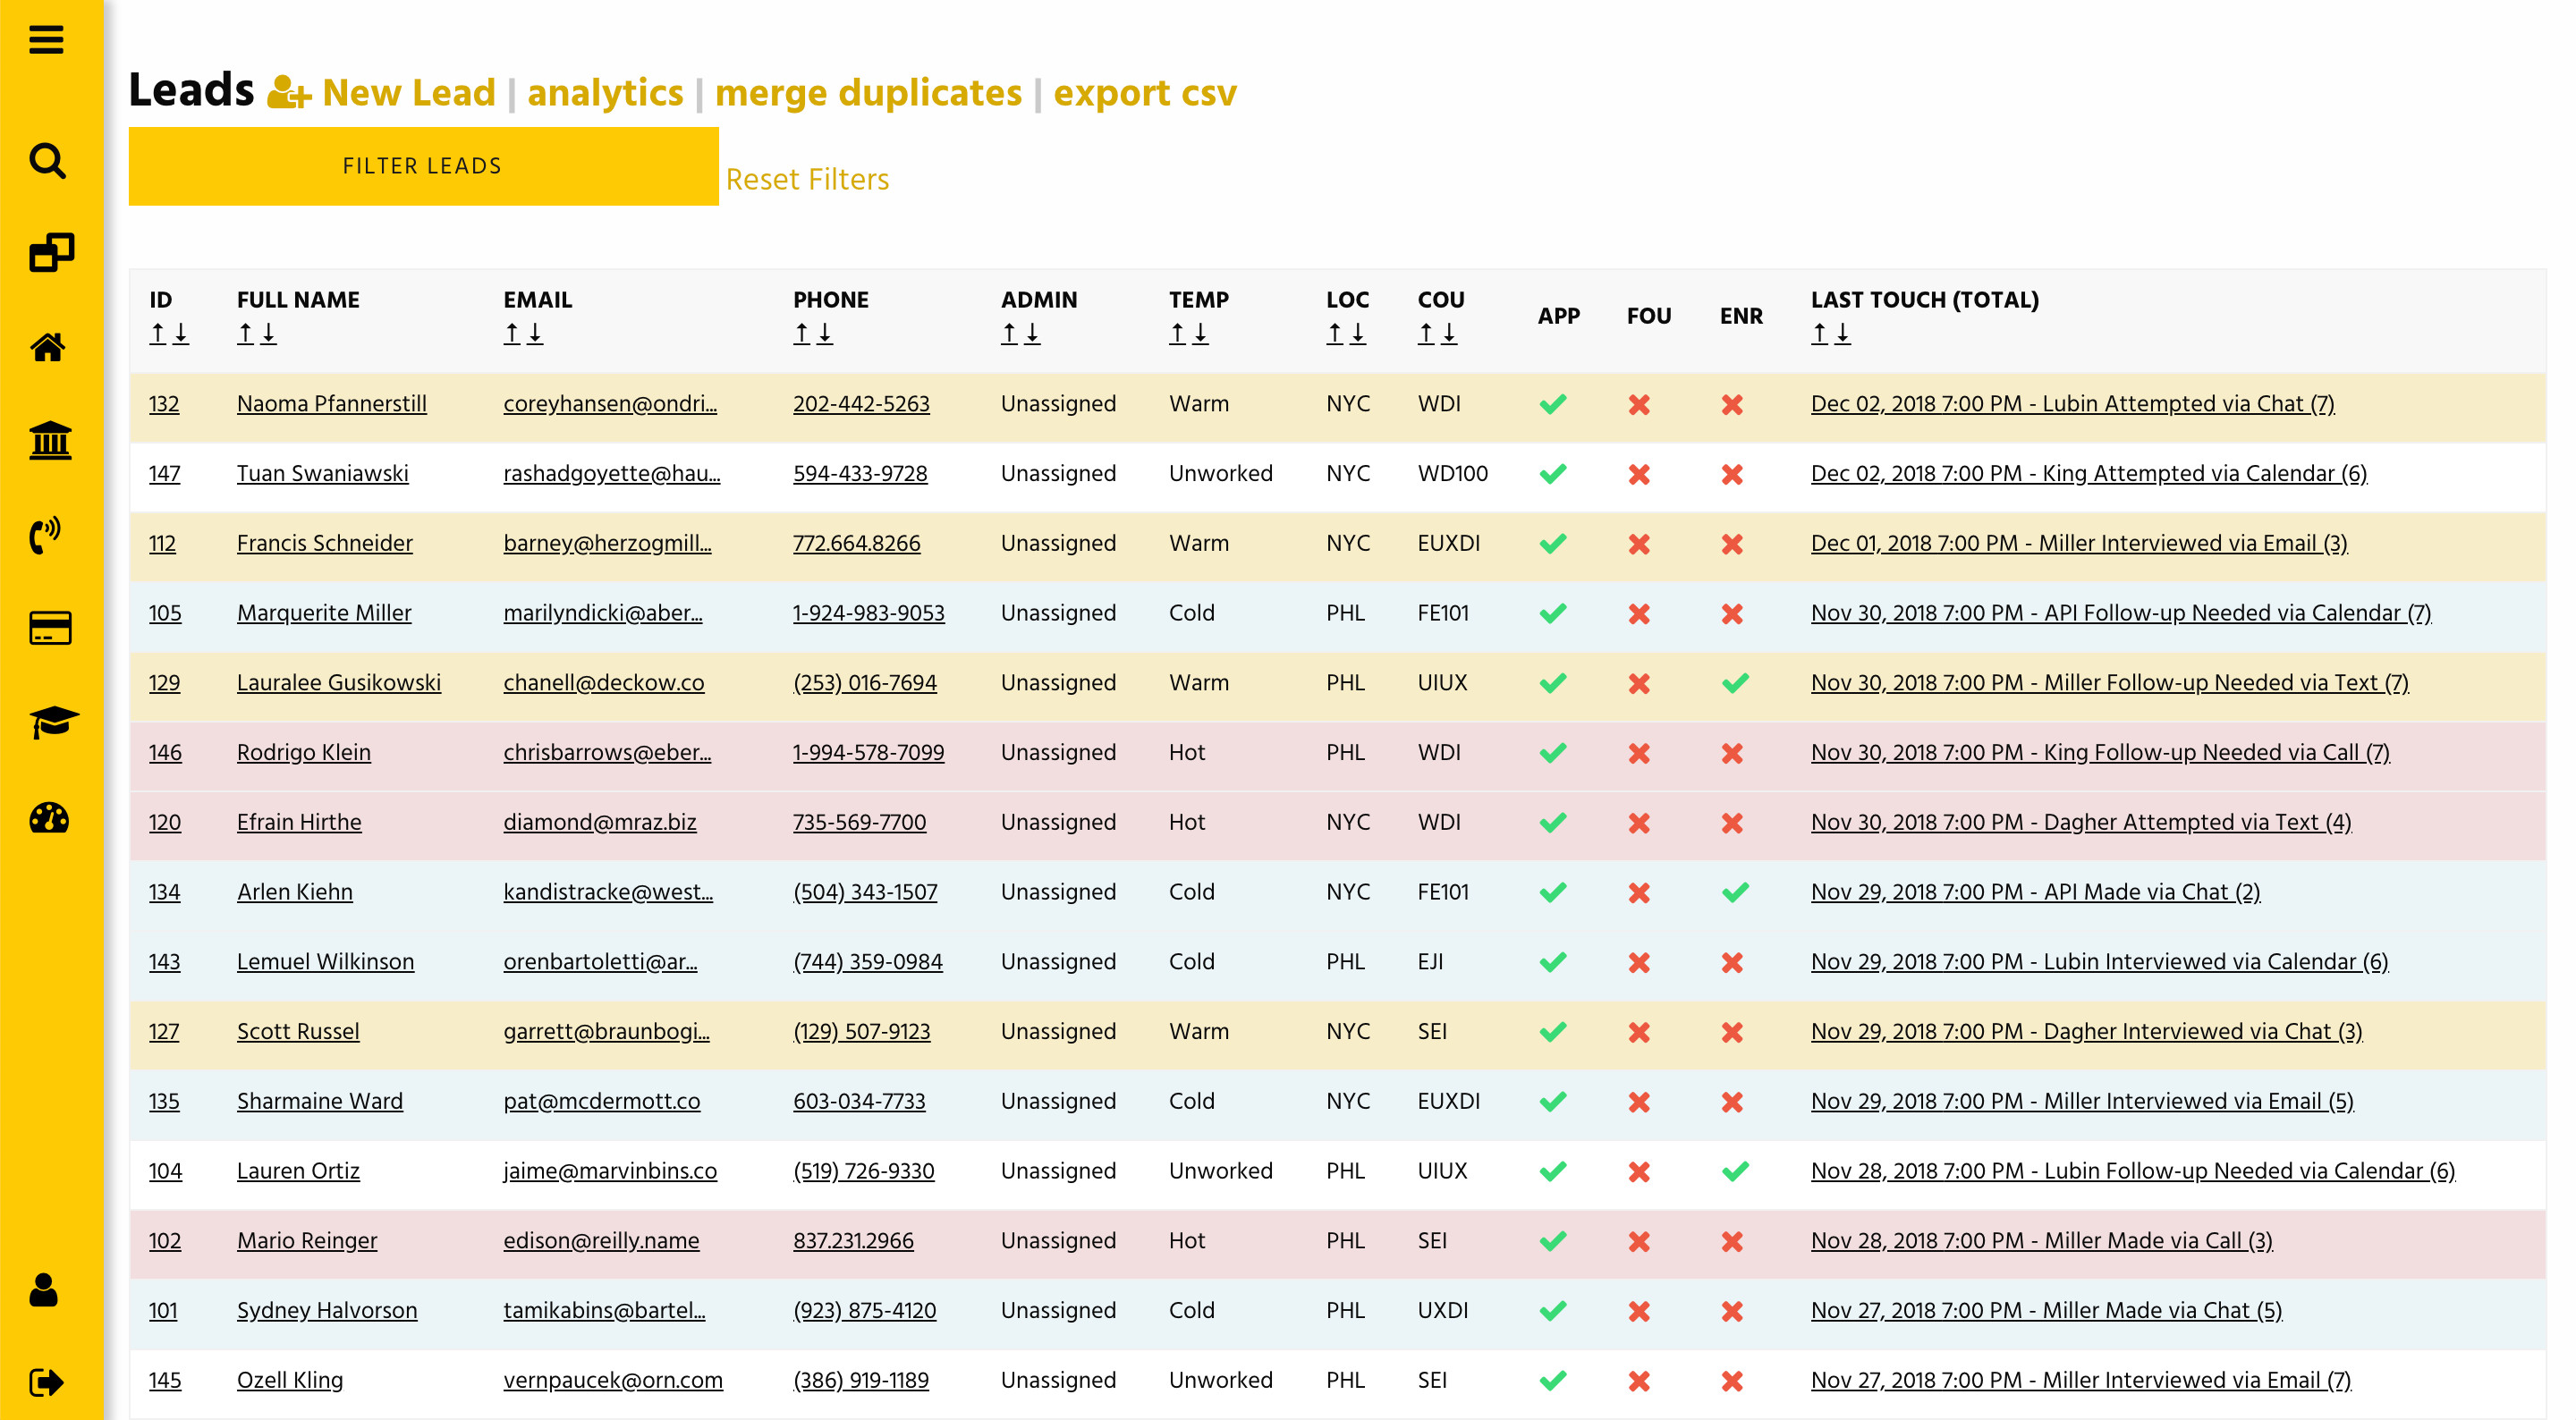Screen dimensions: 2576x1420
Task: Click the FILTER LEADS button
Action: point(421,166)
